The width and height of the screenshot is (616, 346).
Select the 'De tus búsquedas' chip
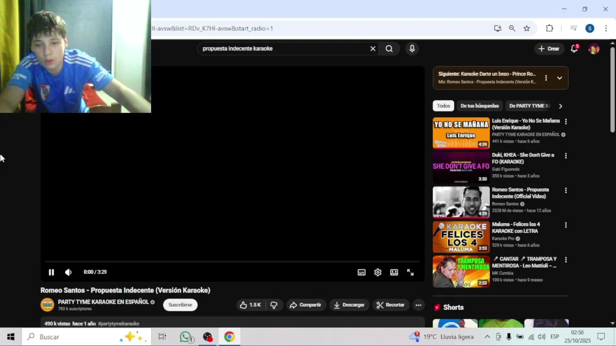click(x=479, y=106)
